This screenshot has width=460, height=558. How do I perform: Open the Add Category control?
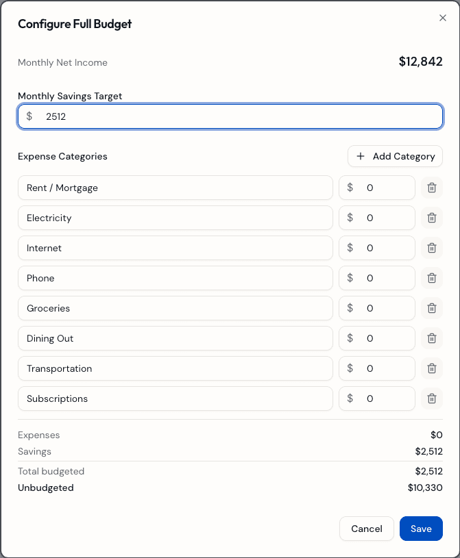395,156
